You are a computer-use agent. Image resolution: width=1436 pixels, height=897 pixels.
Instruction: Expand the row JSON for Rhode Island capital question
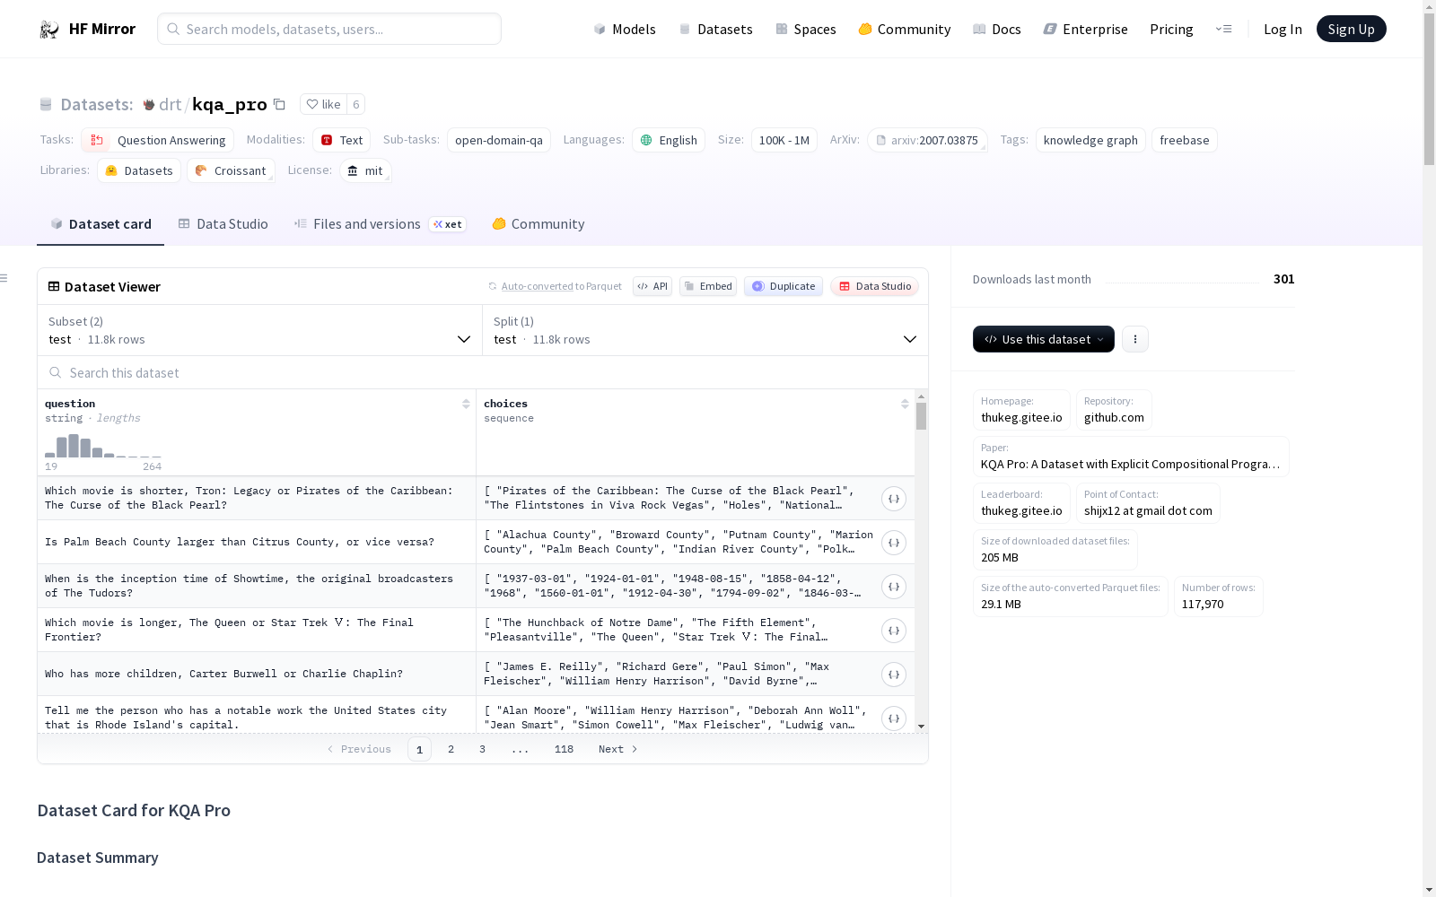[x=893, y=718]
